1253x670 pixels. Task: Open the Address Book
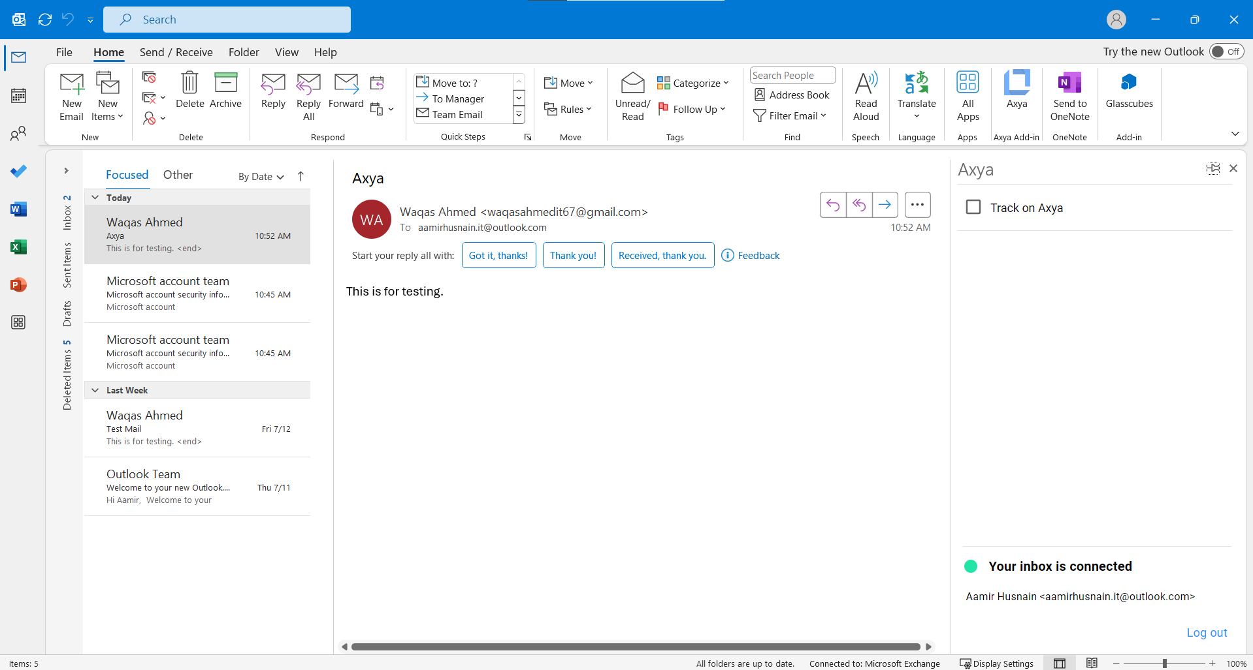click(791, 95)
